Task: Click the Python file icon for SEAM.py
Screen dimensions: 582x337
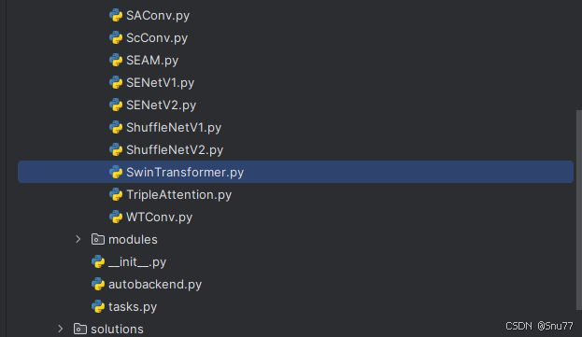Action: (116, 60)
